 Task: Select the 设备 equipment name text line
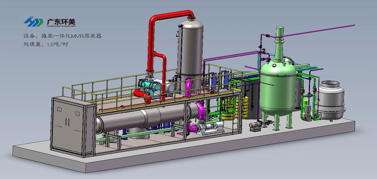click(x=62, y=36)
